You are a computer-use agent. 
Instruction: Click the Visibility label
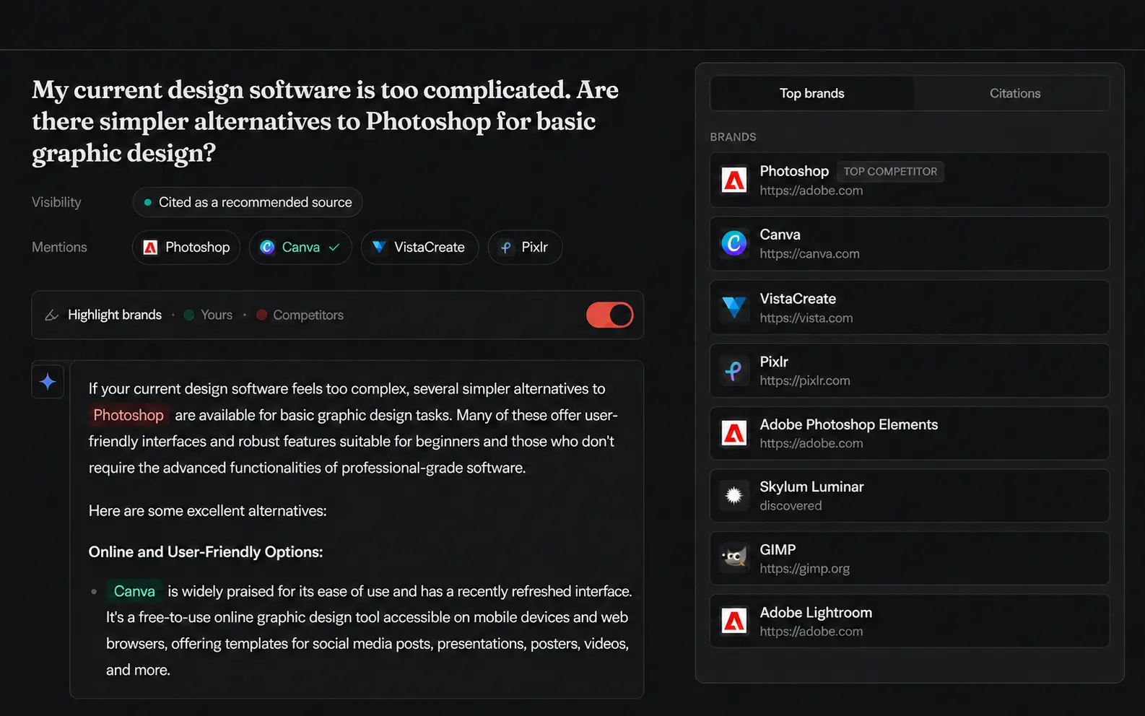(56, 202)
